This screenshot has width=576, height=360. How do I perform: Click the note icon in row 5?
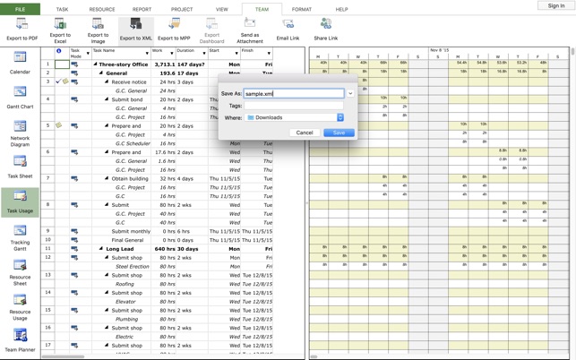coord(58,125)
